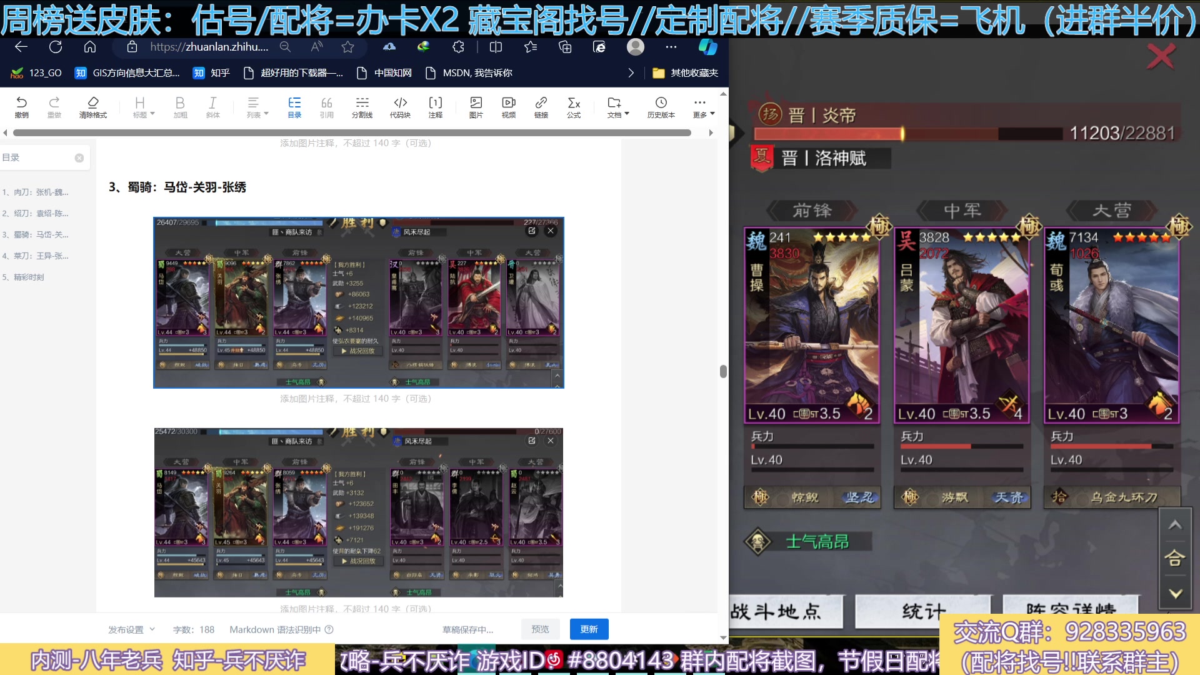Open the MSDN, 我告诉你 bookmark
The width and height of the screenshot is (1200, 675).
469,73
